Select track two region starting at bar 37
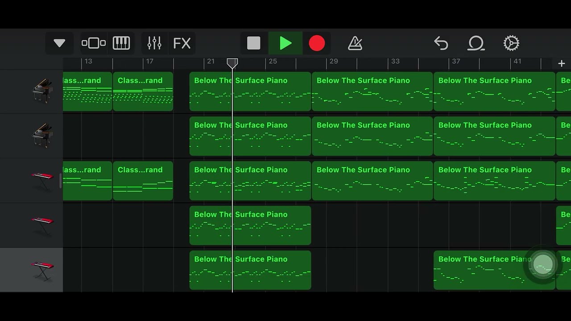Image resolution: width=571 pixels, height=321 pixels. (x=494, y=136)
